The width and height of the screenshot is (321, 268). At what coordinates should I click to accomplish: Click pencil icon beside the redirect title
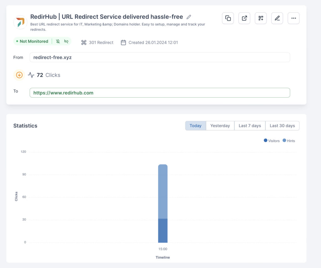[x=189, y=17]
